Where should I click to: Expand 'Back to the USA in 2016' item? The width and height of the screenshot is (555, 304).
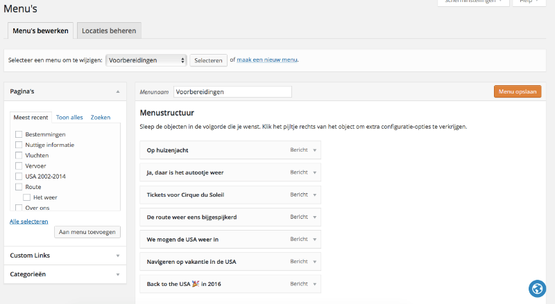tap(314, 284)
